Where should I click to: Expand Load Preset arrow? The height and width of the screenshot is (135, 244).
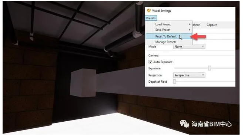click(190, 24)
